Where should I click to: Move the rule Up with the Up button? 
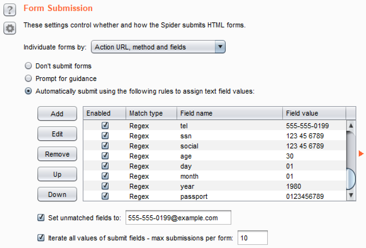point(57,174)
